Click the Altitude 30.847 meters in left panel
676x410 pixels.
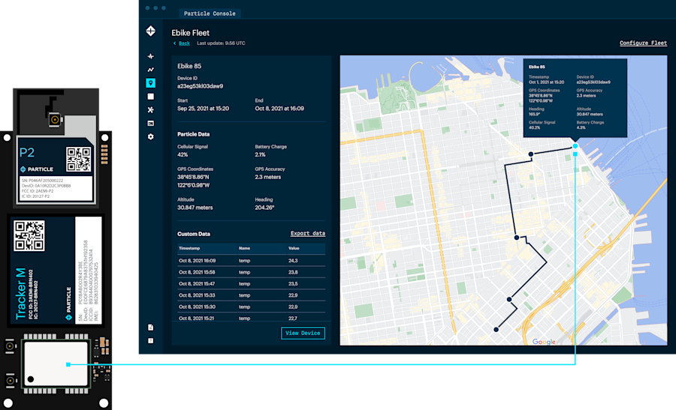195,208
